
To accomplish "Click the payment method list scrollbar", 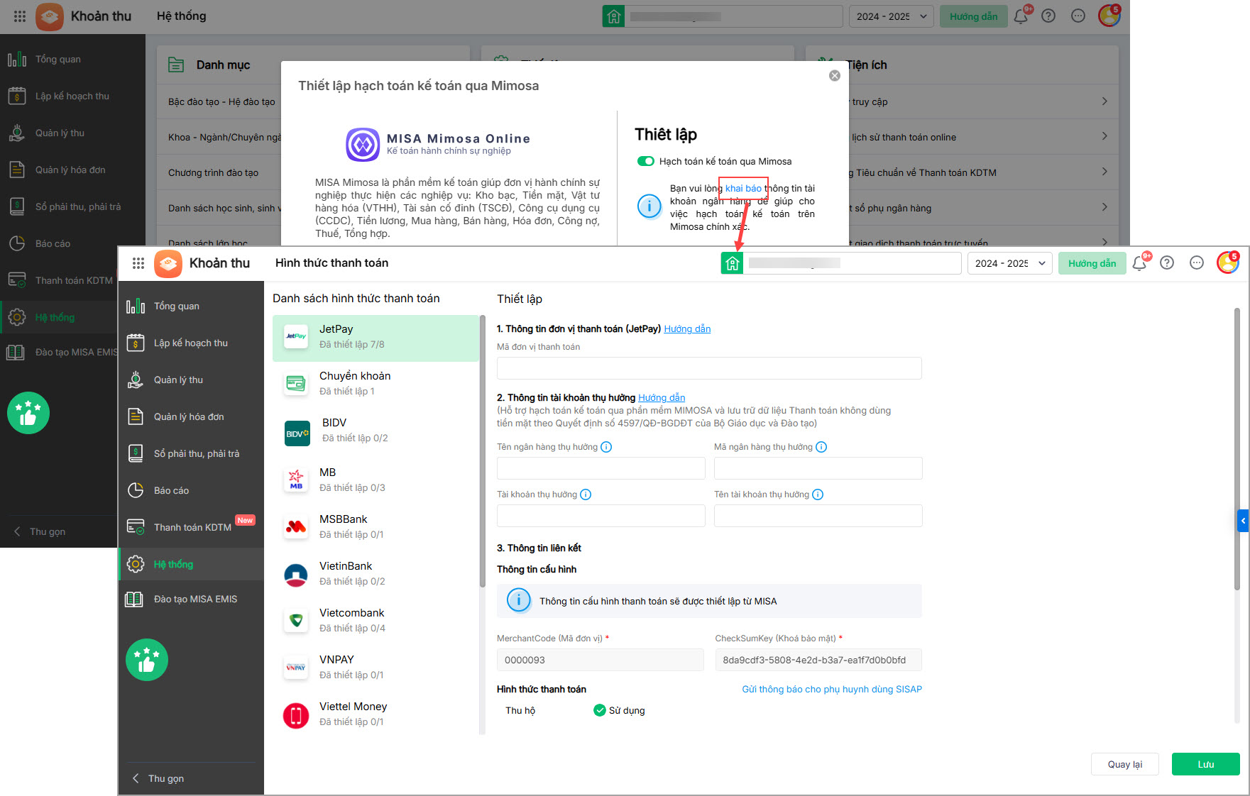I will pos(483,451).
